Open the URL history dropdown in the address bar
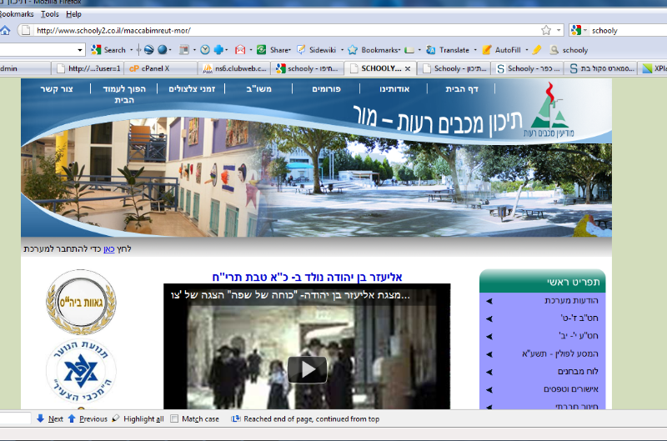Viewport: 667px width, 441px height. 559,31
